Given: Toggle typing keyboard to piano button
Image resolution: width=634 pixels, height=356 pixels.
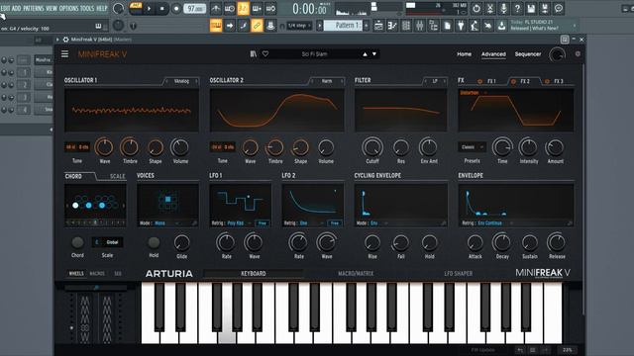Looking at the screenshot, I should (216, 26).
